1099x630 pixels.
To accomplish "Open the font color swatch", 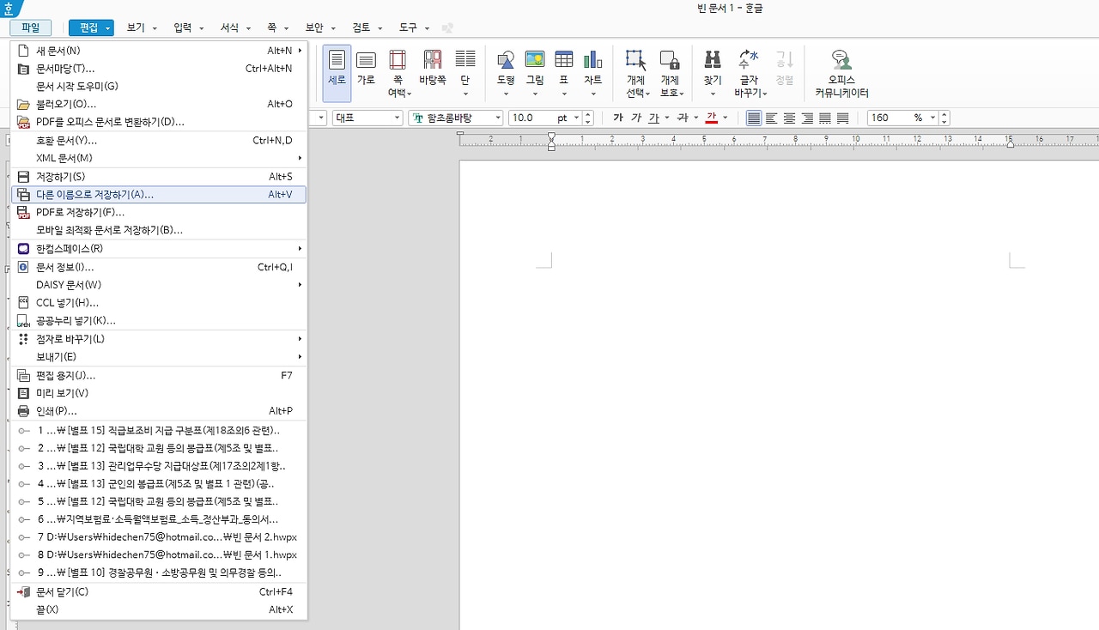I will (709, 118).
